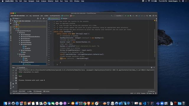
Task: Select HouseCat class in Project tree
Action: coord(26,48)
